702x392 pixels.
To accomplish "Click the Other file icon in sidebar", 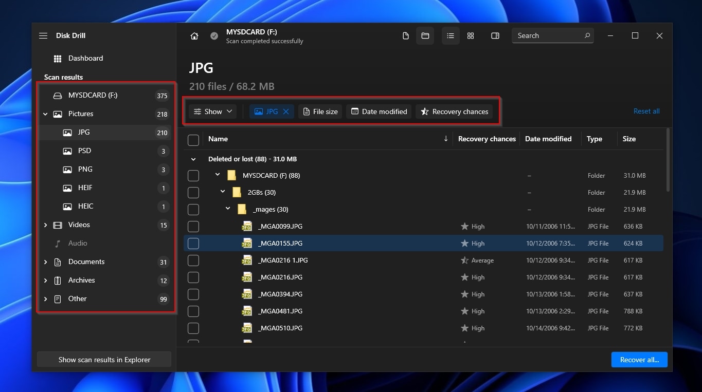I will [58, 299].
